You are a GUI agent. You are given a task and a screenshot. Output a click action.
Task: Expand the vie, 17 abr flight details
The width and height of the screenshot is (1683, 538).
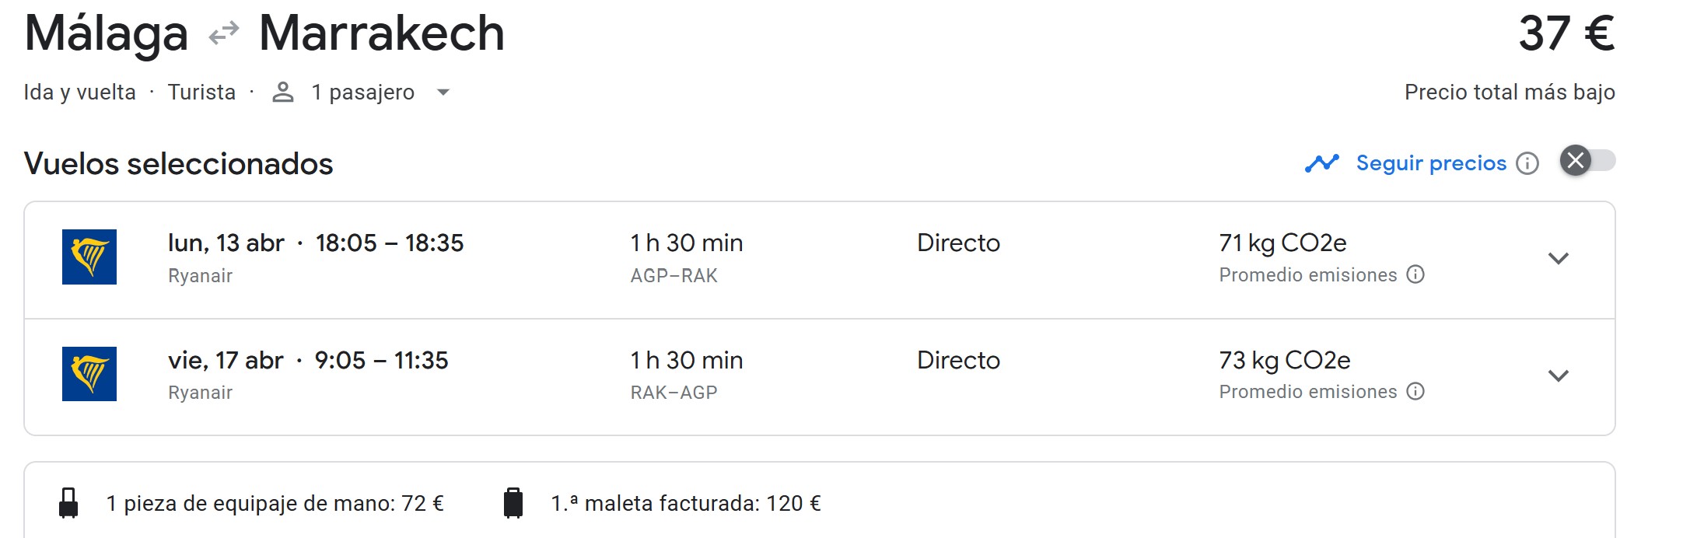[x=1558, y=376]
